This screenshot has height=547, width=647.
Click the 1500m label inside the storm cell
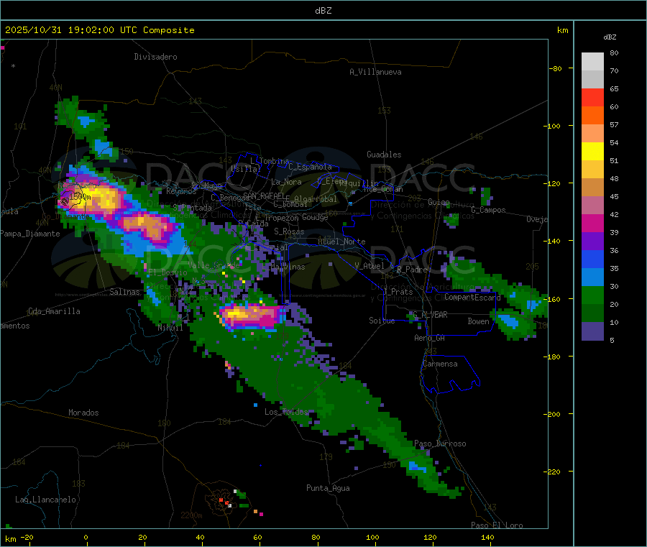pyautogui.click(x=80, y=197)
